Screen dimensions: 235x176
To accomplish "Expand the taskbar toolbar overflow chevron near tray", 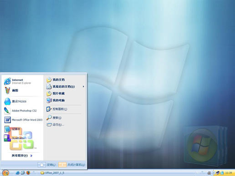I will click(202, 172).
